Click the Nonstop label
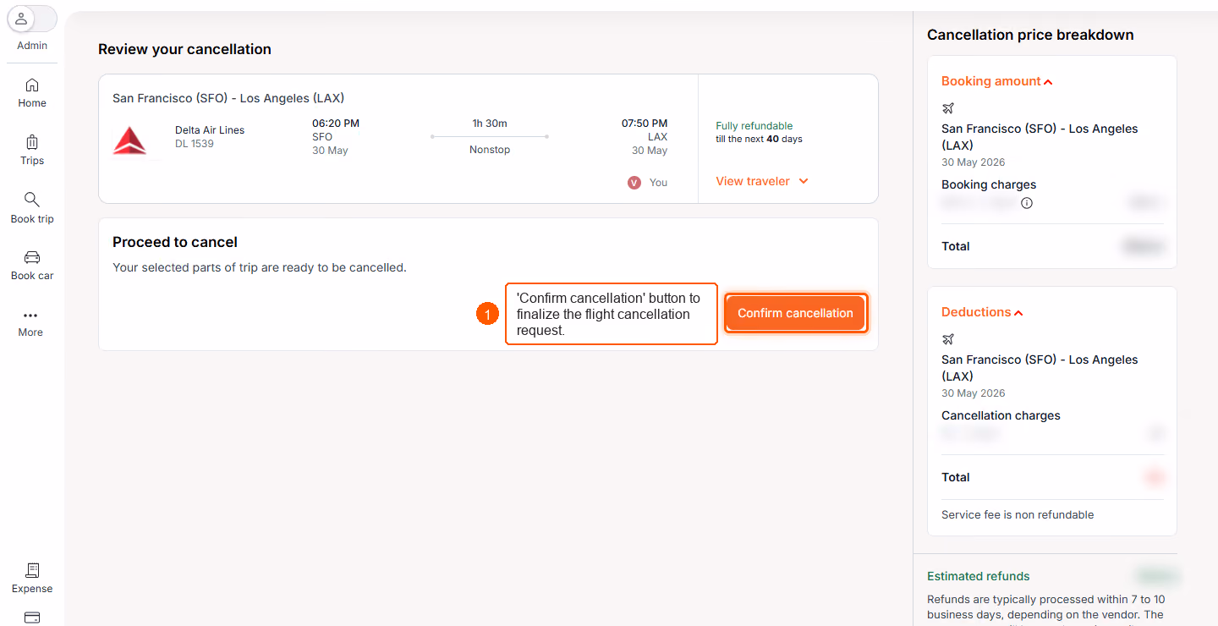Screen dimensions: 1218x626 (x=490, y=150)
